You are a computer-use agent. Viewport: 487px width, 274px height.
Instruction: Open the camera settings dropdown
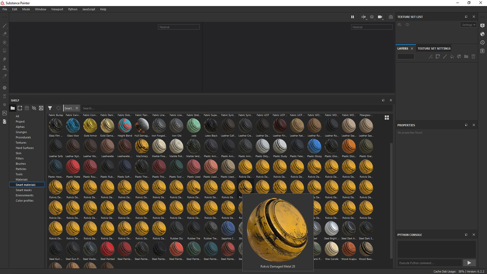[x=381, y=17]
